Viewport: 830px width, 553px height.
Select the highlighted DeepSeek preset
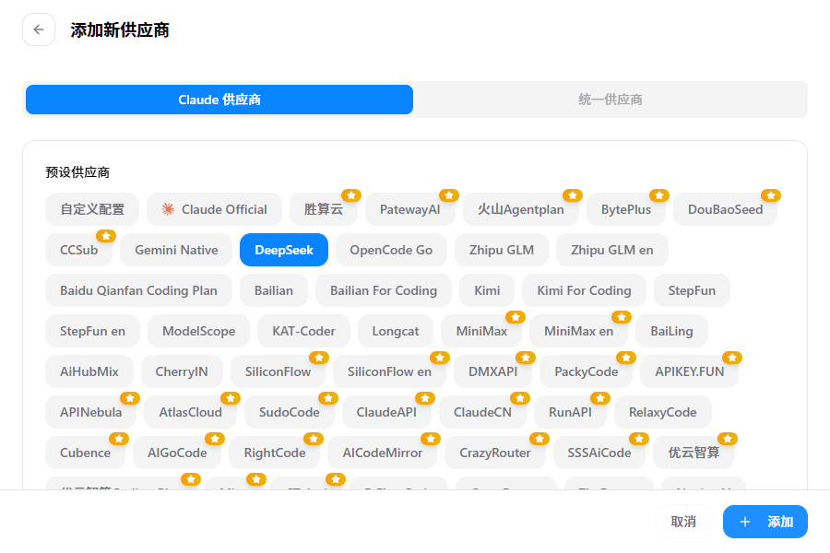pos(284,250)
